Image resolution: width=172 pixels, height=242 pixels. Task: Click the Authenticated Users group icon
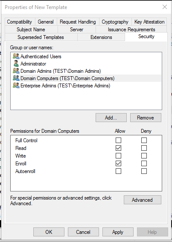pos(16,57)
